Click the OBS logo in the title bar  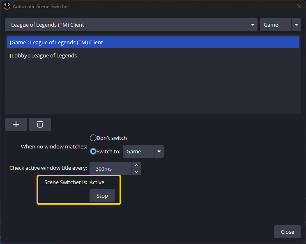click(x=7, y=7)
